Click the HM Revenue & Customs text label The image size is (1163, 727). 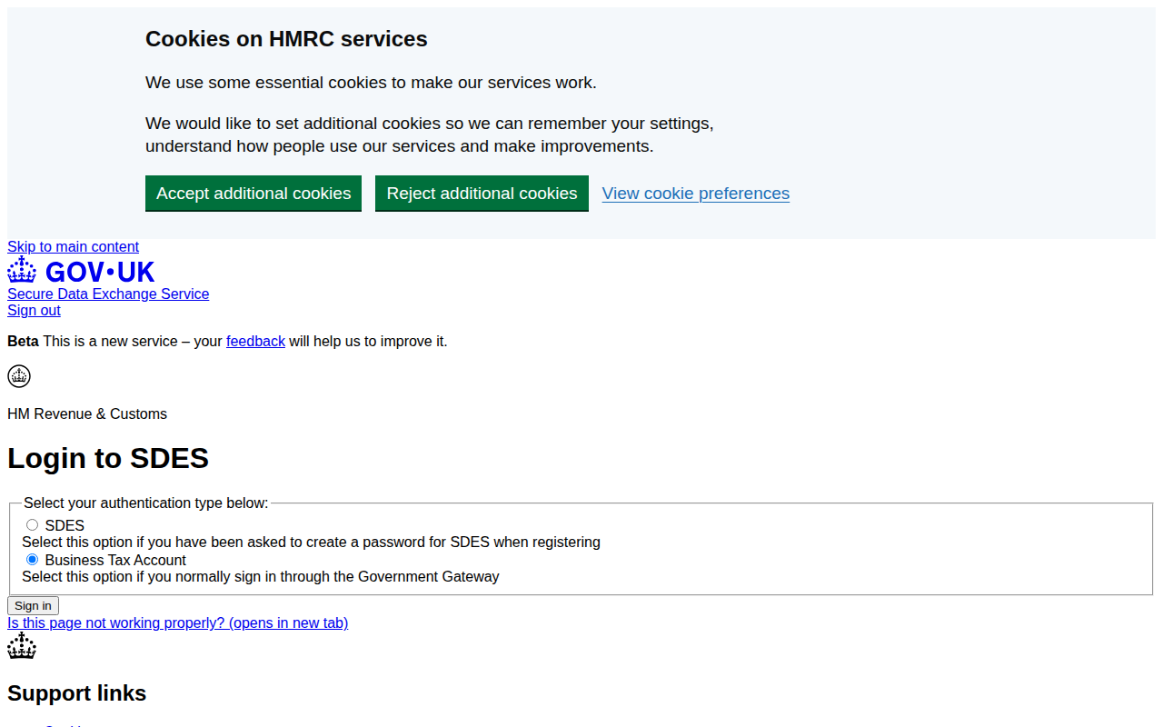pos(86,413)
